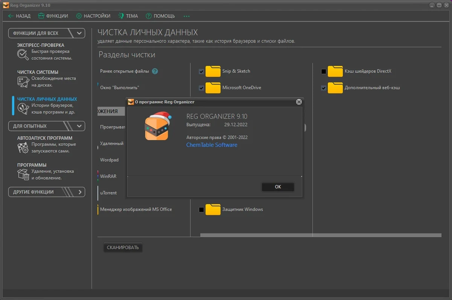The width and height of the screenshot is (452, 300).
Task: Click the Programs trash-box icon
Action: [x=23, y=174]
